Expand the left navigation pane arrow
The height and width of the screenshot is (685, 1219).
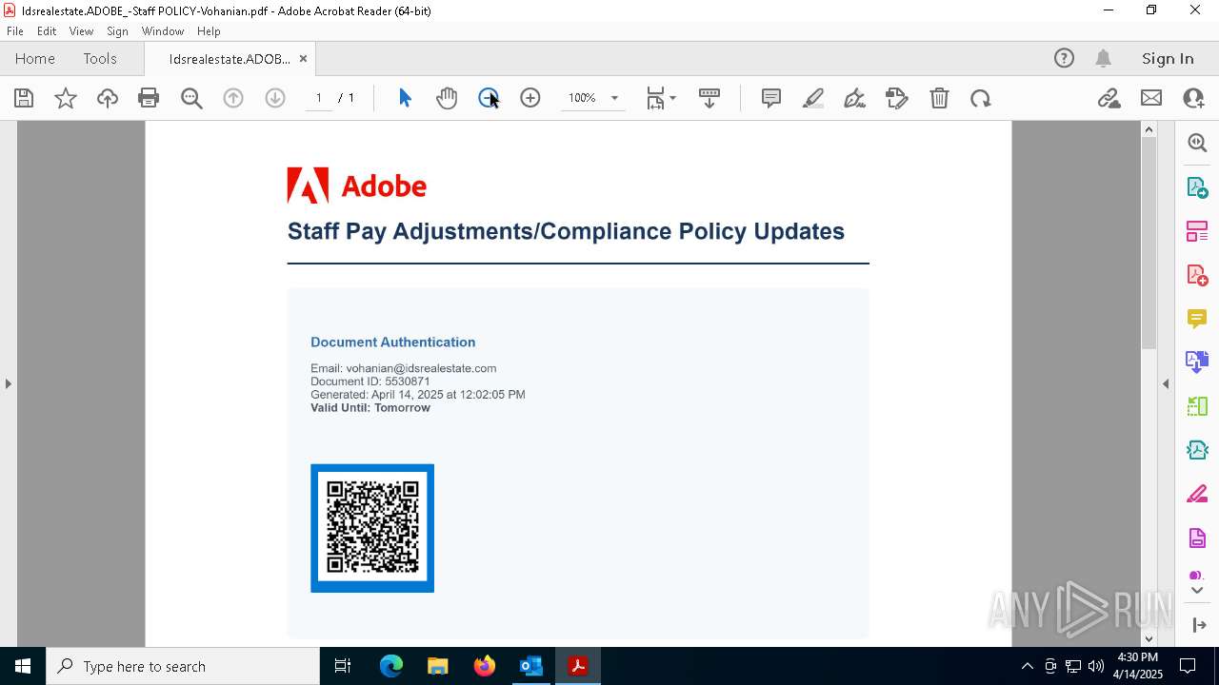click(9, 383)
